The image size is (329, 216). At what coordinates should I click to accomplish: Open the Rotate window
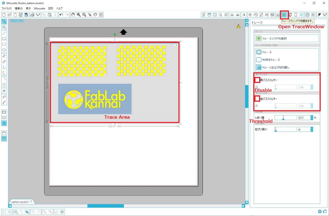256,15
